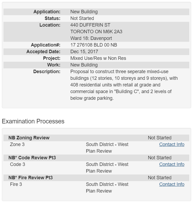Click the Zone 3 examiner label
Viewport: 193px width, 204px height.
17,144
